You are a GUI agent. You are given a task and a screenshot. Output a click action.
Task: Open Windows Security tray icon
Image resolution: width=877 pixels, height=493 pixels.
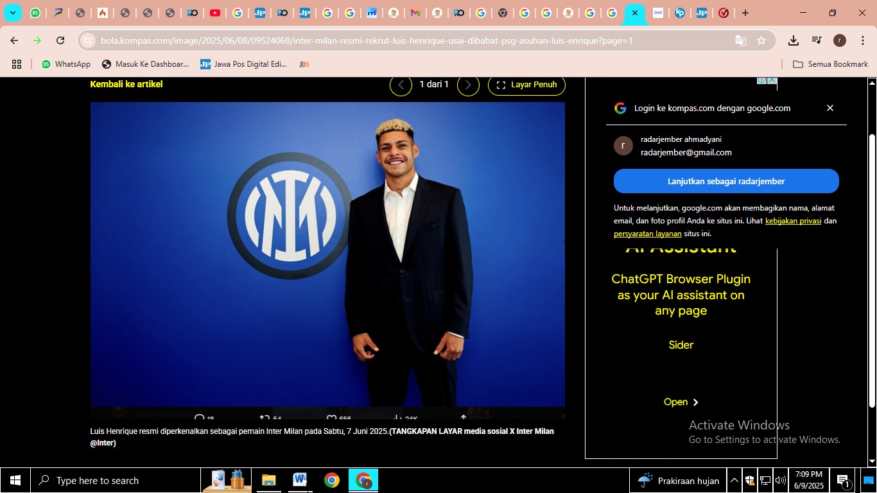(x=749, y=480)
